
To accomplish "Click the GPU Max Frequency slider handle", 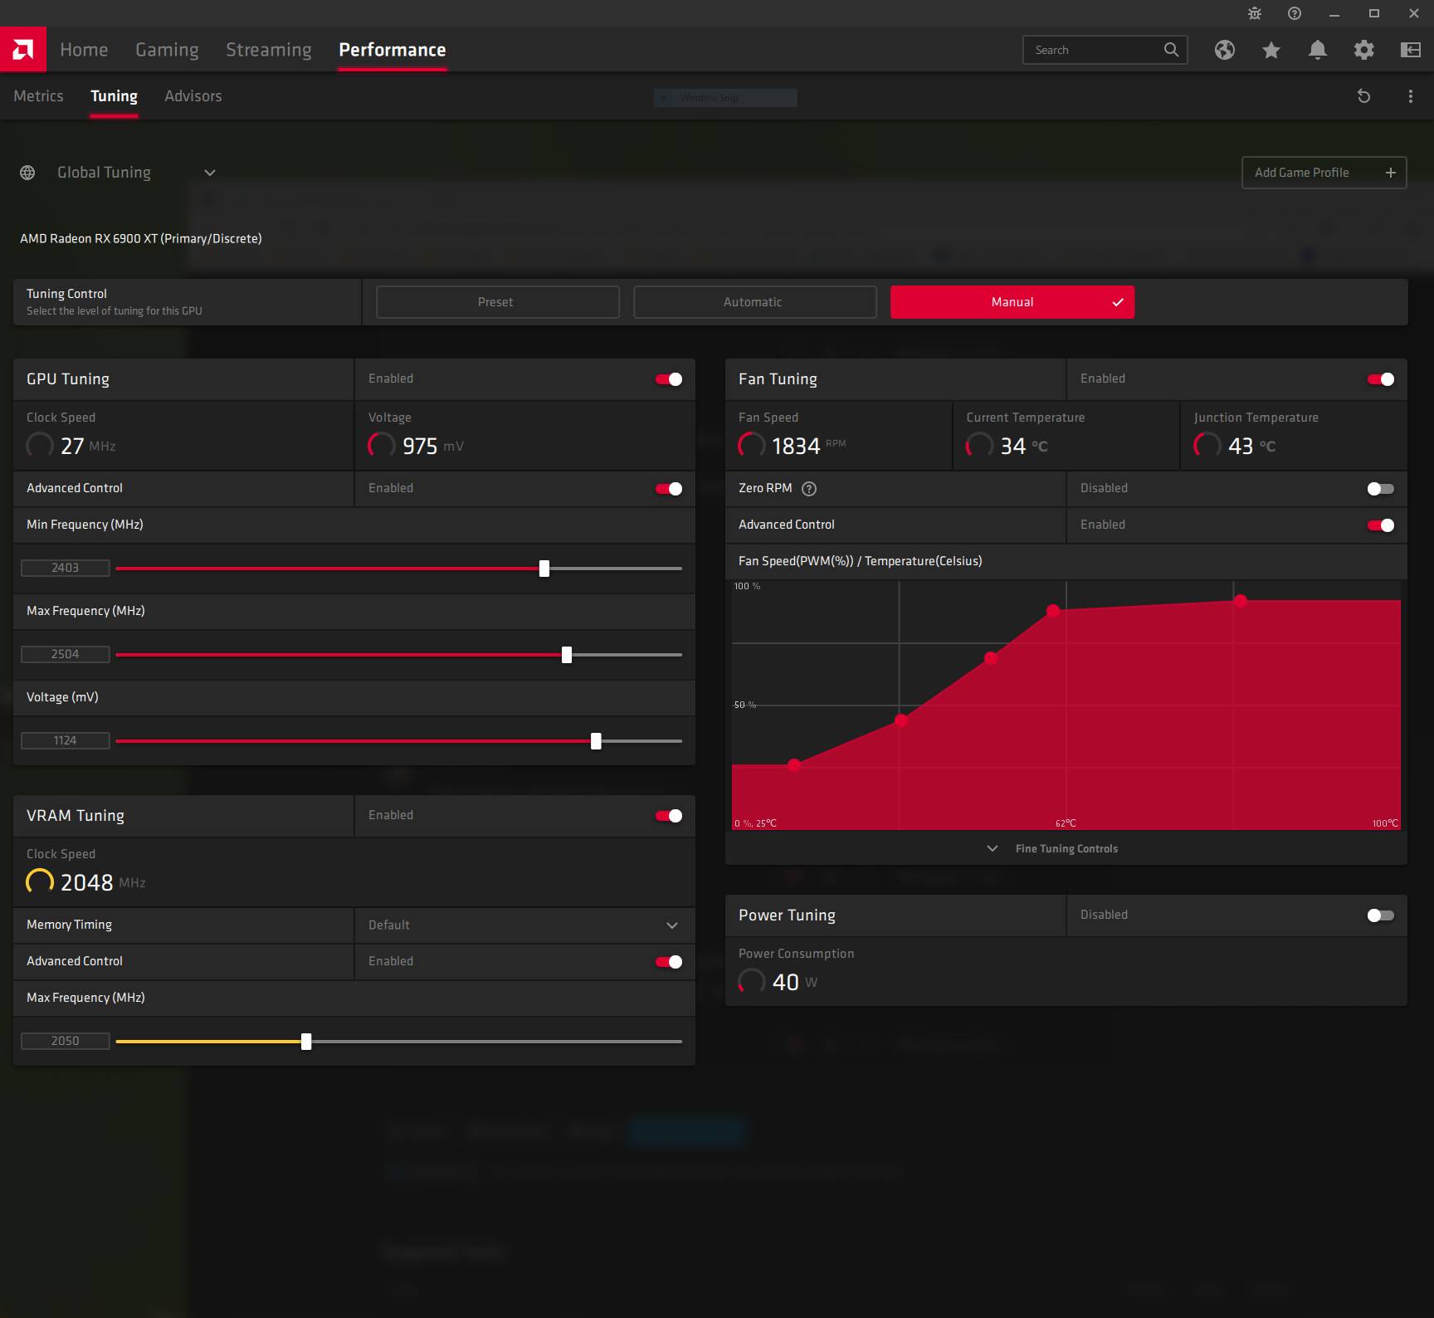I will point(567,655).
